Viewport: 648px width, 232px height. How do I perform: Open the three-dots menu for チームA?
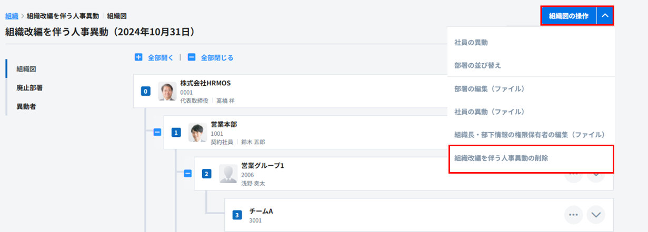(x=573, y=215)
